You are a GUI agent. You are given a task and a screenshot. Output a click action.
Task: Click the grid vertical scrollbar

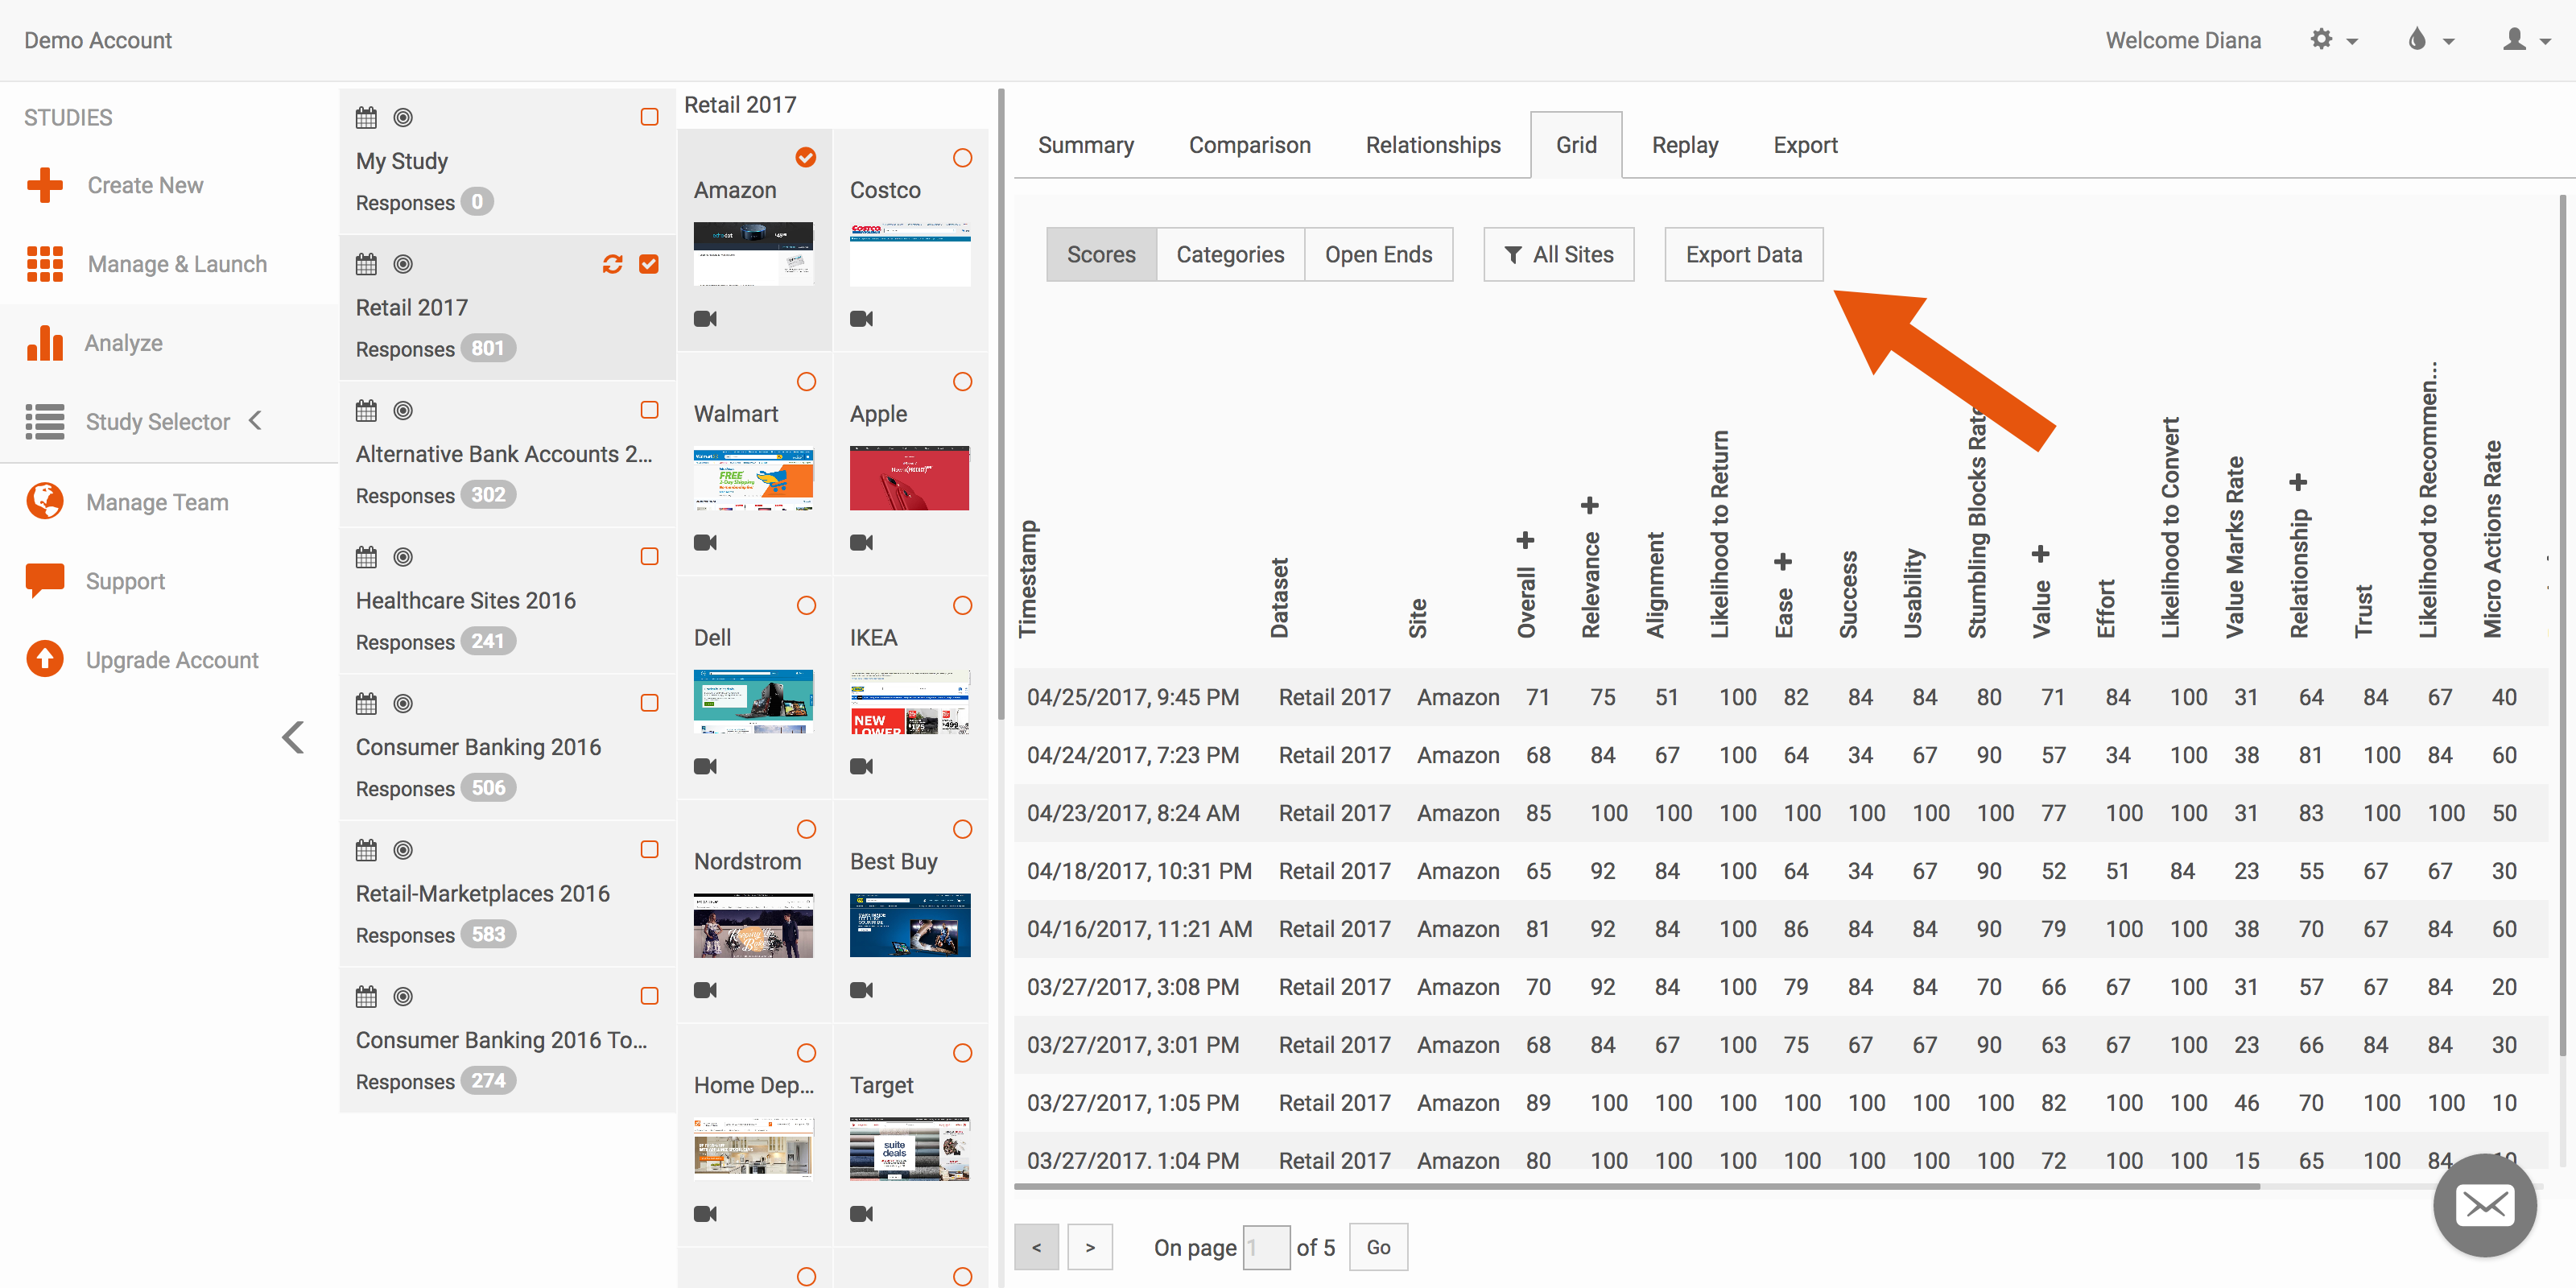tap(2562, 625)
